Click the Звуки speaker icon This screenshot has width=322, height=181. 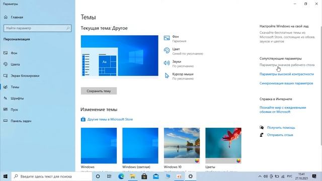pyautogui.click(x=167, y=63)
